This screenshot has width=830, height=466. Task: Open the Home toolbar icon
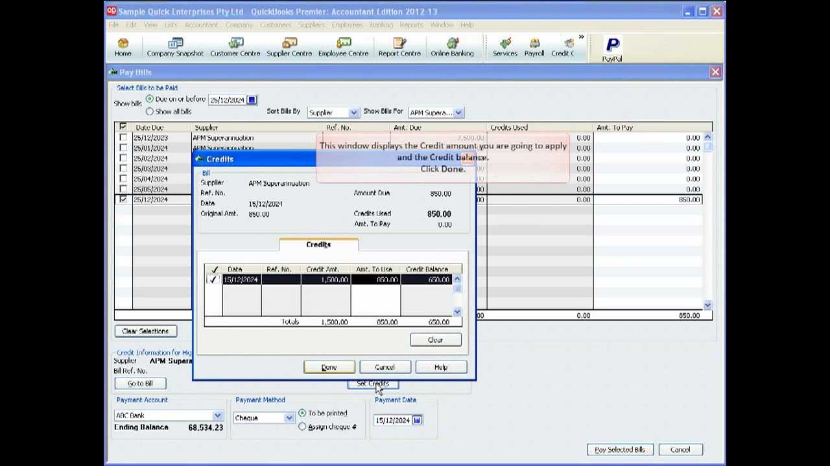(x=123, y=47)
